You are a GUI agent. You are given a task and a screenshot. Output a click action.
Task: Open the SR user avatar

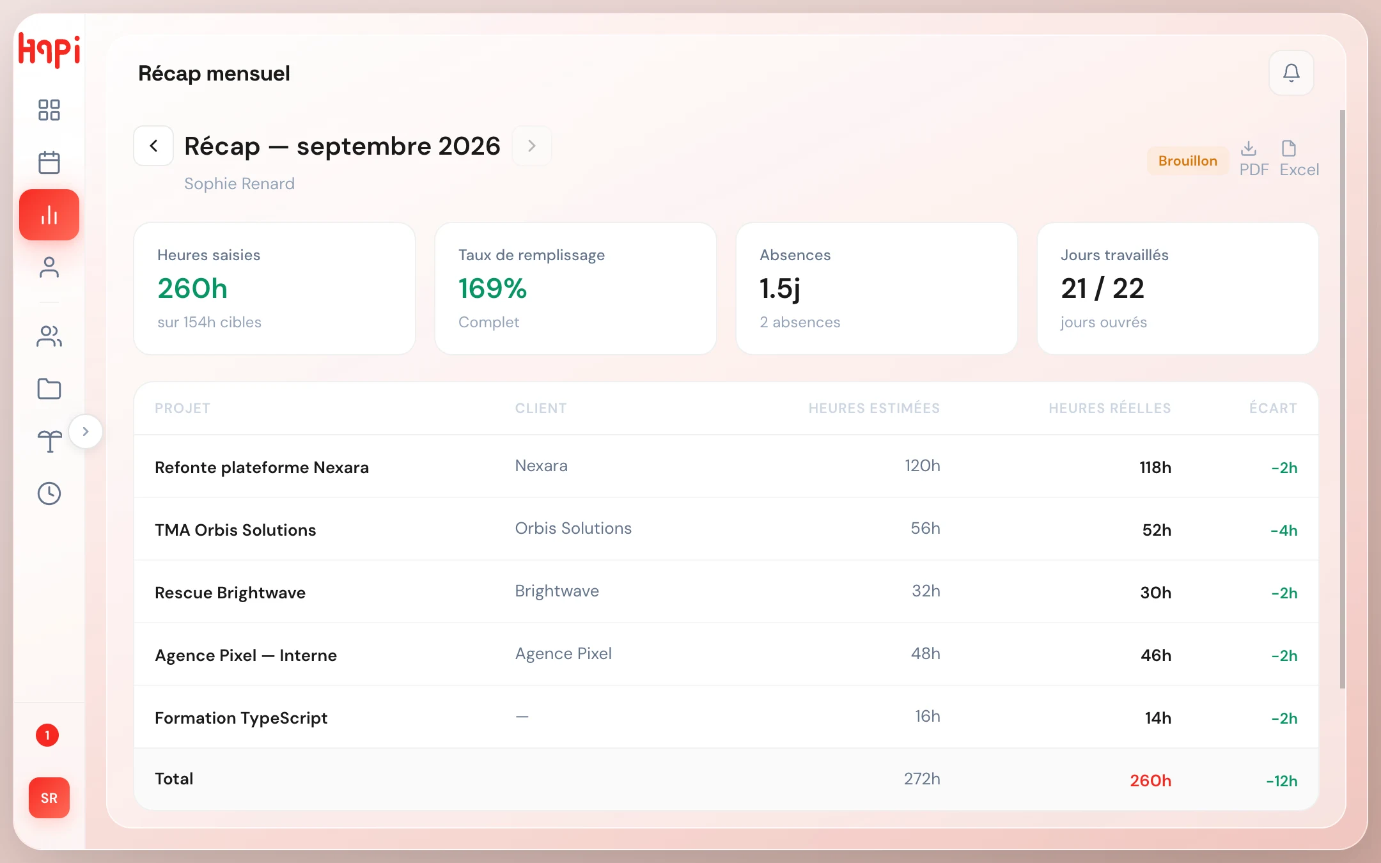[x=49, y=798]
